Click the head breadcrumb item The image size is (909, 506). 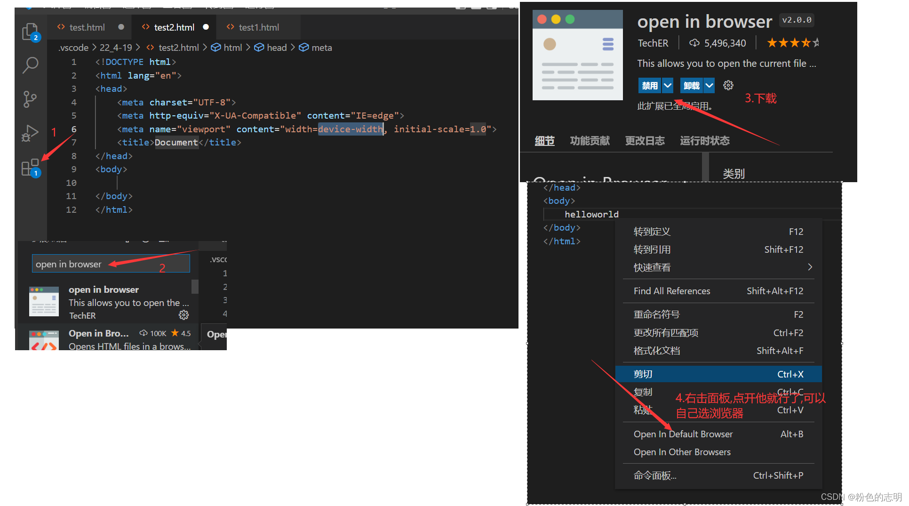point(277,48)
